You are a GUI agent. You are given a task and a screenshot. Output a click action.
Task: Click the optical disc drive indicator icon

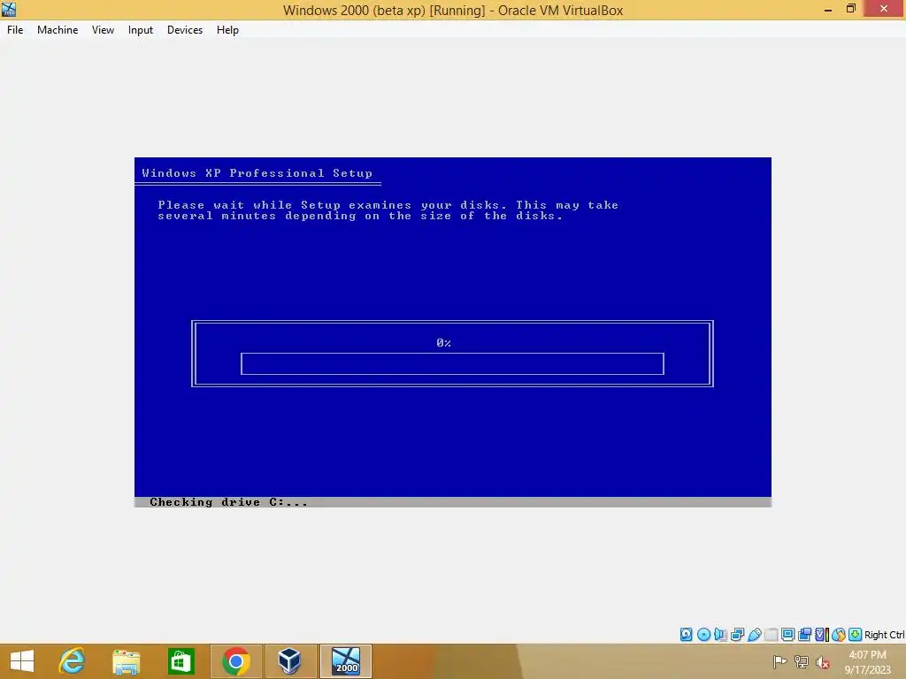pos(703,635)
